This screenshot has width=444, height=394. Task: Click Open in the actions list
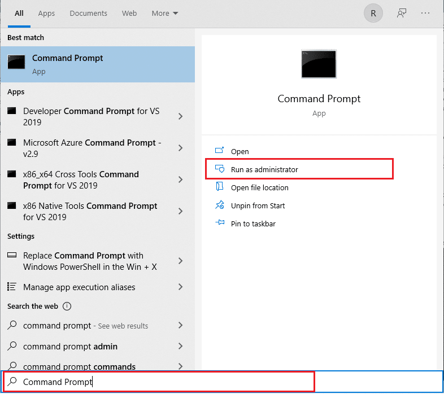point(240,151)
